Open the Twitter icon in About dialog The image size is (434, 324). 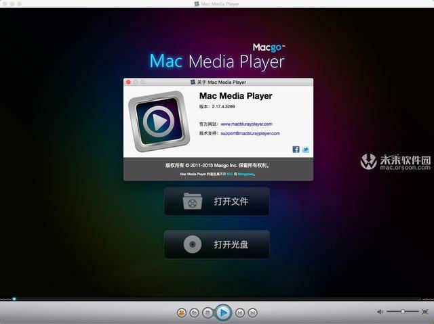306,149
